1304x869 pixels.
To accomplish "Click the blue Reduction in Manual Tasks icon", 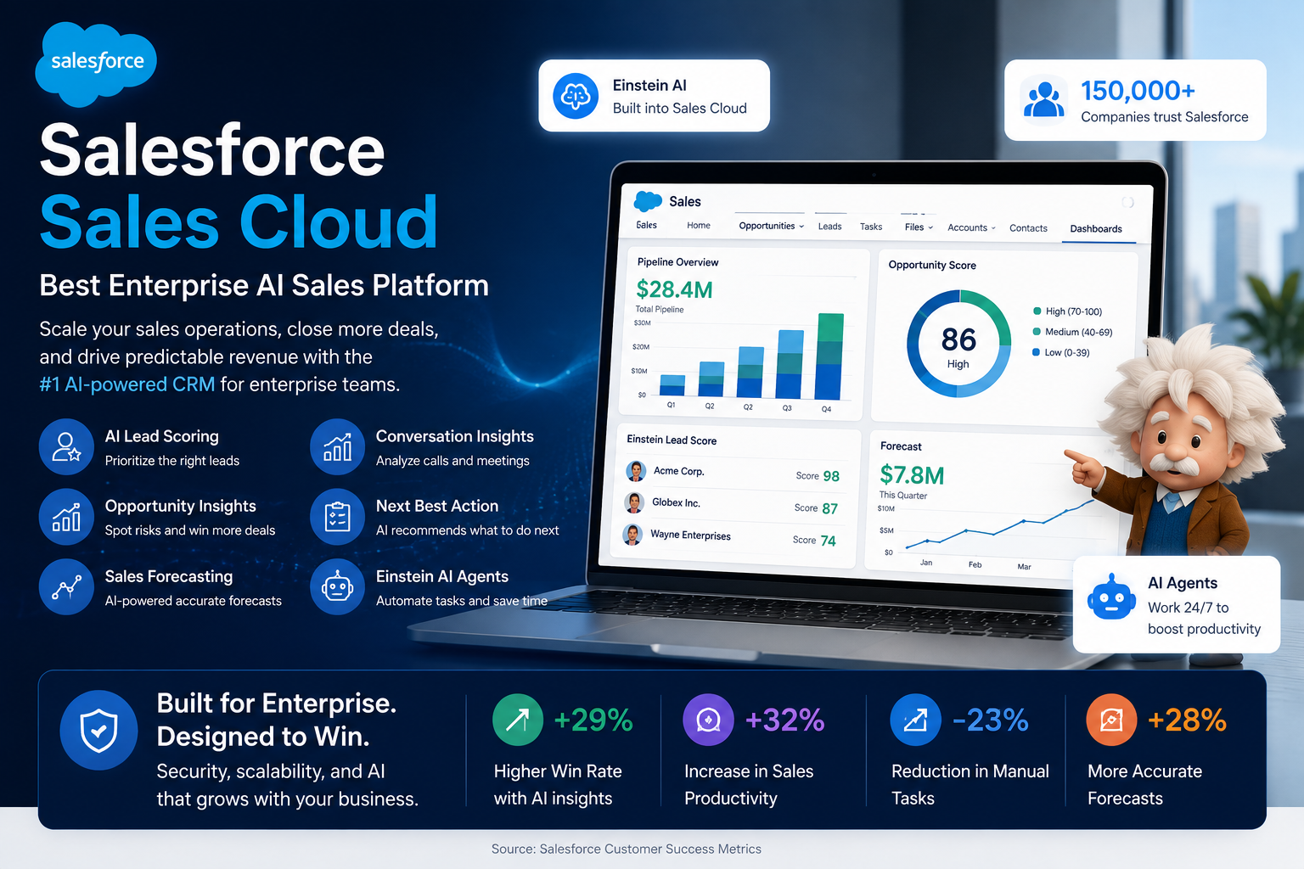I will pyautogui.click(x=915, y=720).
